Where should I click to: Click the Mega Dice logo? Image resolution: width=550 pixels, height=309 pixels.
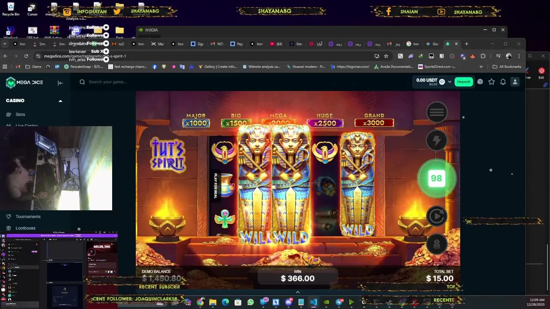pos(24,82)
